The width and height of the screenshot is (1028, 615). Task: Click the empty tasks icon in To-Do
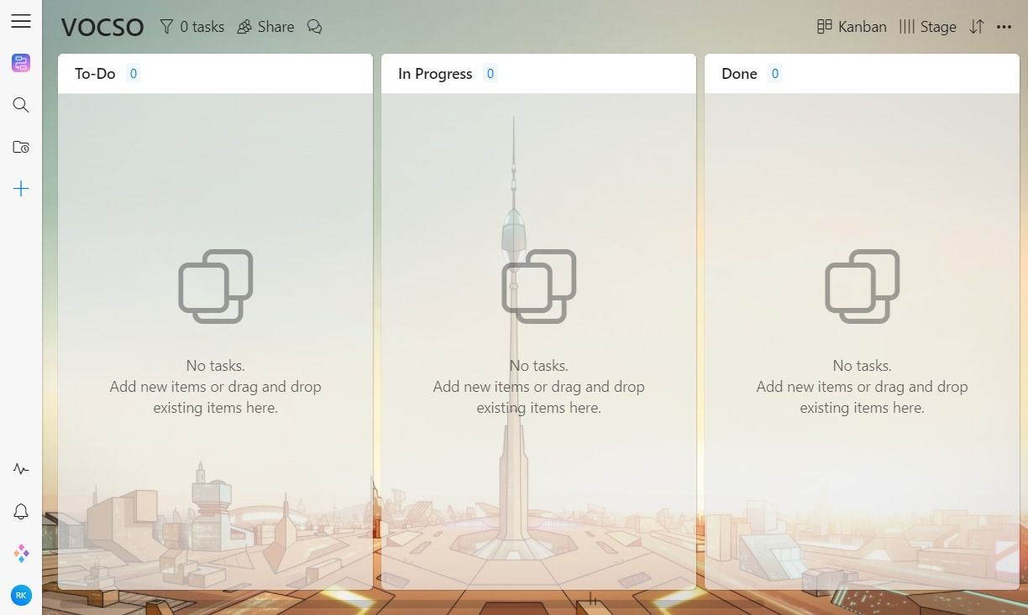click(x=215, y=286)
